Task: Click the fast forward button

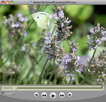Action: [62, 95]
